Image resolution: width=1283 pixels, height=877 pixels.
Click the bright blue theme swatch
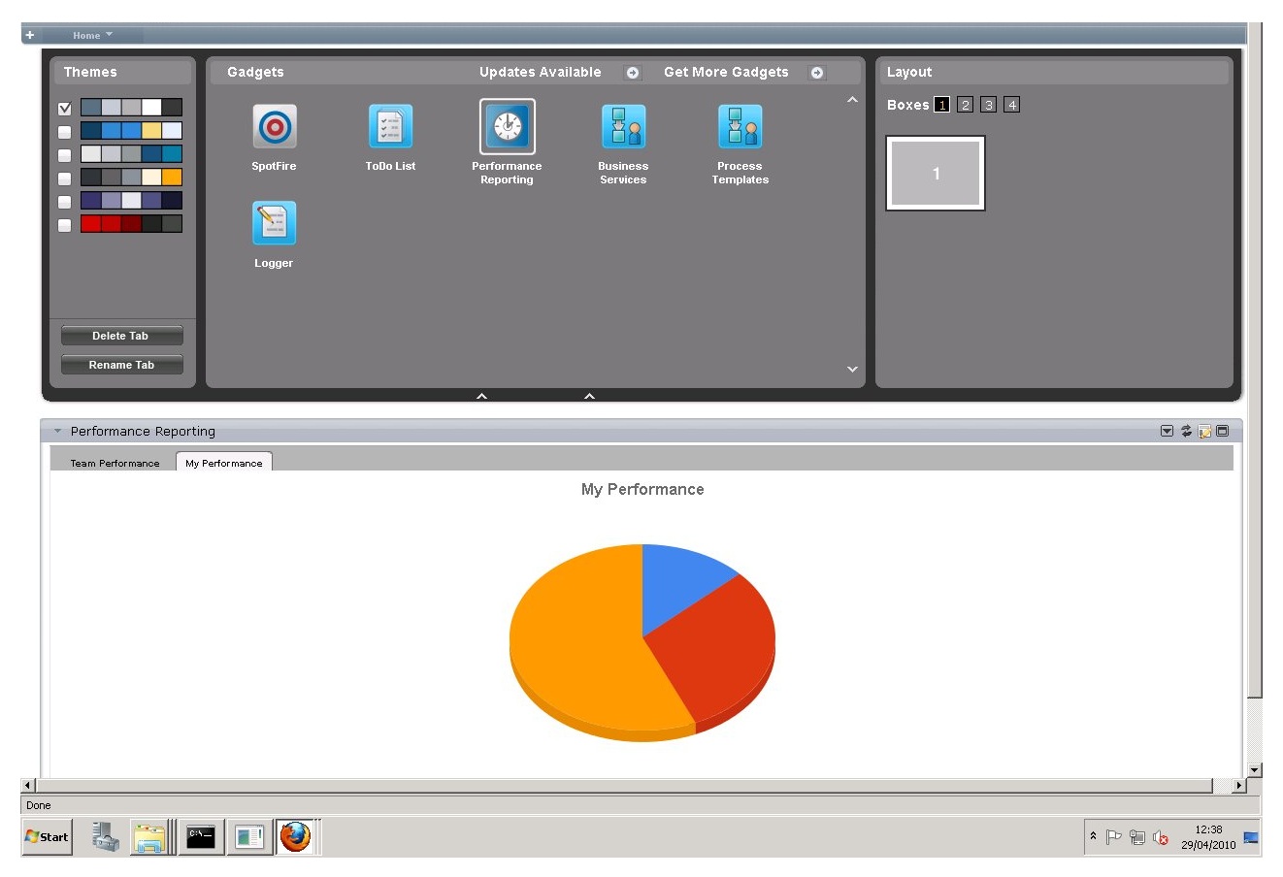pos(131,131)
